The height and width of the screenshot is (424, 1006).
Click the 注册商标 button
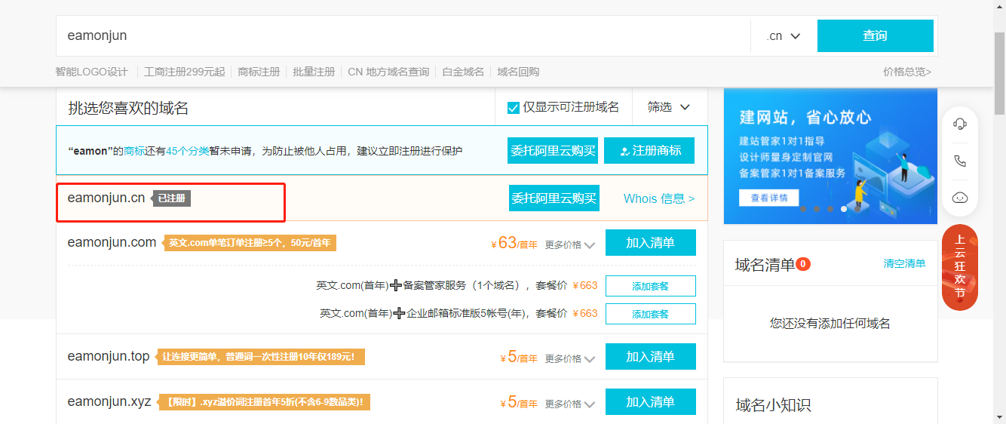[649, 150]
